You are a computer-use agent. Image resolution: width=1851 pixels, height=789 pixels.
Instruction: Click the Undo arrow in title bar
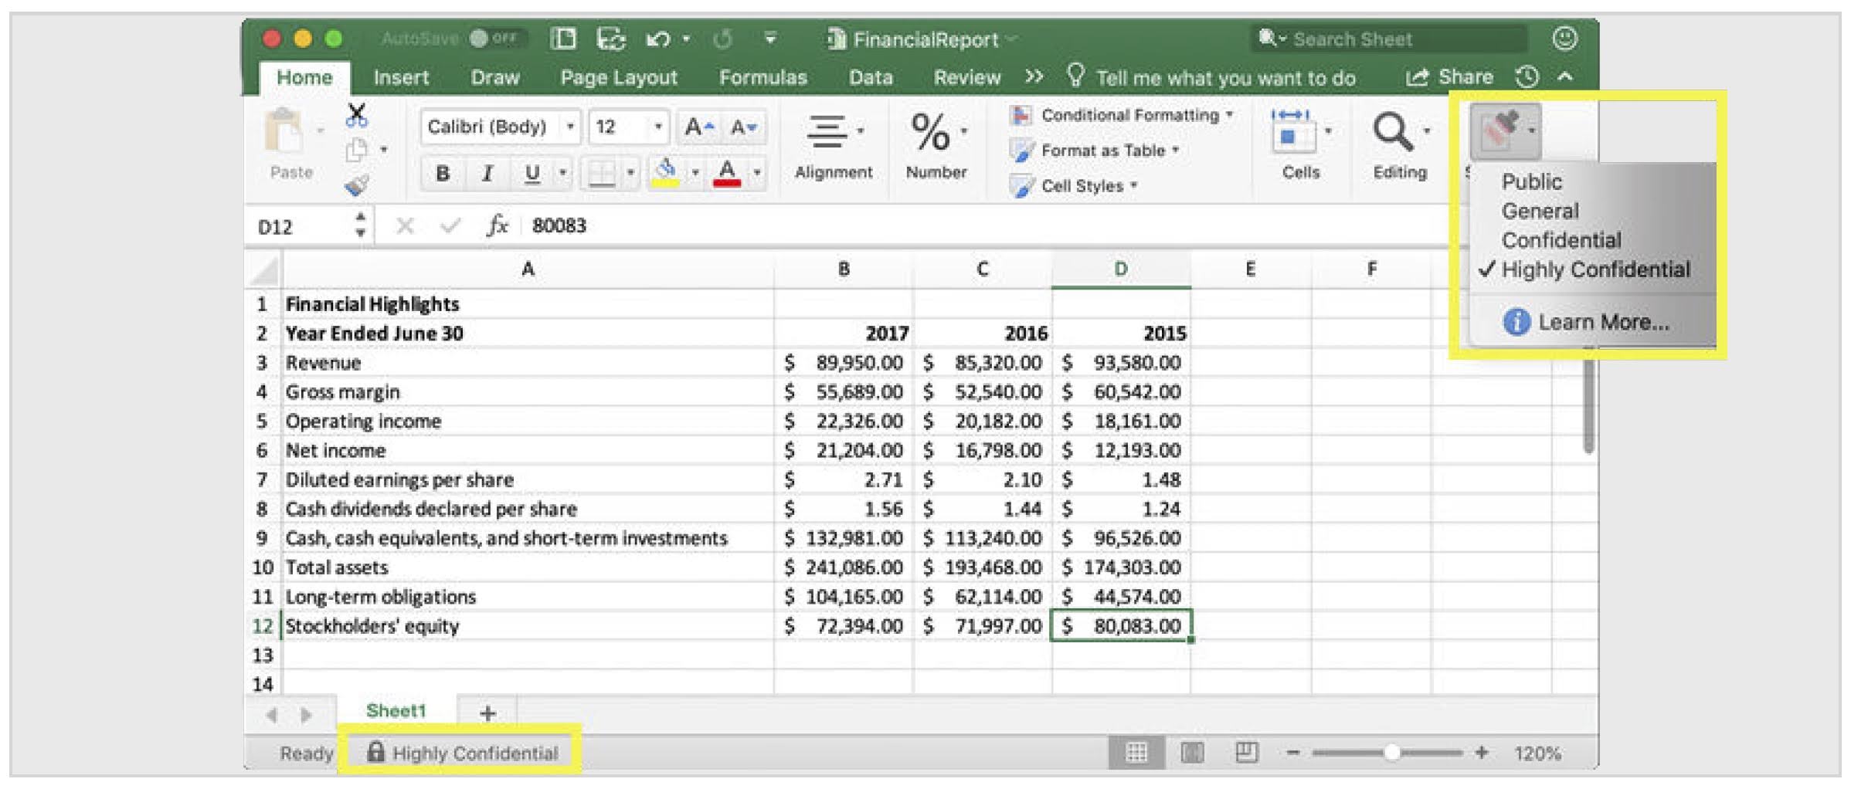point(658,39)
